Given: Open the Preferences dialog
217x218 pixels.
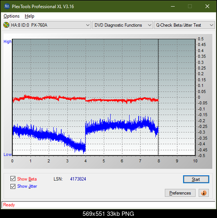Looking at the screenshot, I should pos(180,193).
